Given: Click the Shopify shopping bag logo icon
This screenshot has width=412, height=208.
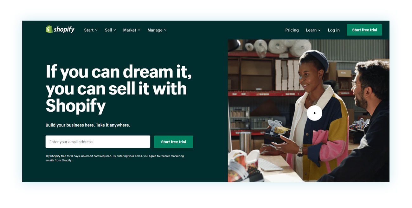Looking at the screenshot, I should (49, 29).
